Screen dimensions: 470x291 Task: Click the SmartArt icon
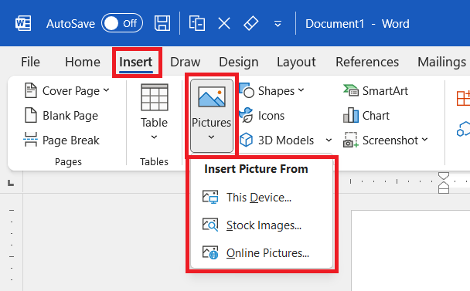(351, 90)
